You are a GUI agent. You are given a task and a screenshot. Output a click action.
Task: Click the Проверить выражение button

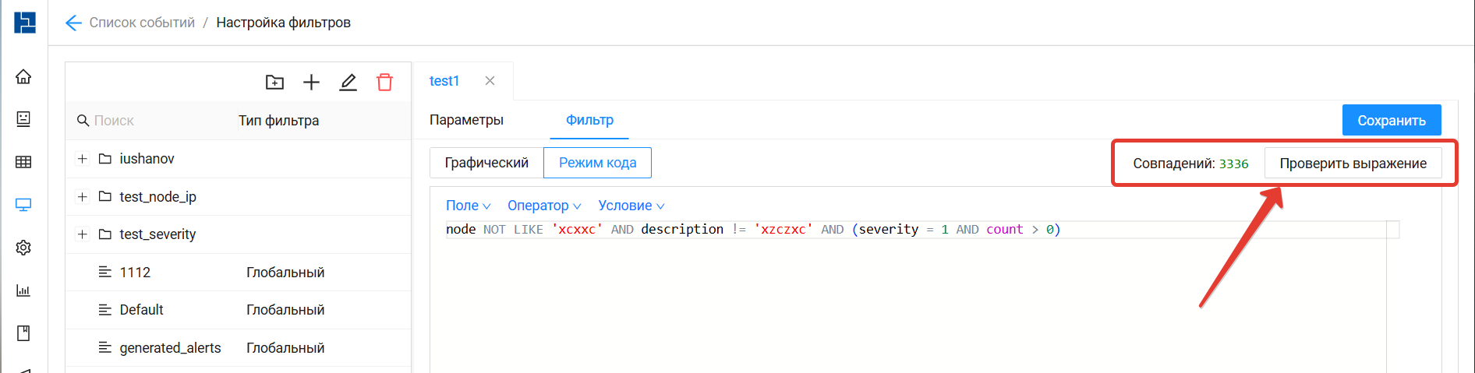pos(1353,164)
